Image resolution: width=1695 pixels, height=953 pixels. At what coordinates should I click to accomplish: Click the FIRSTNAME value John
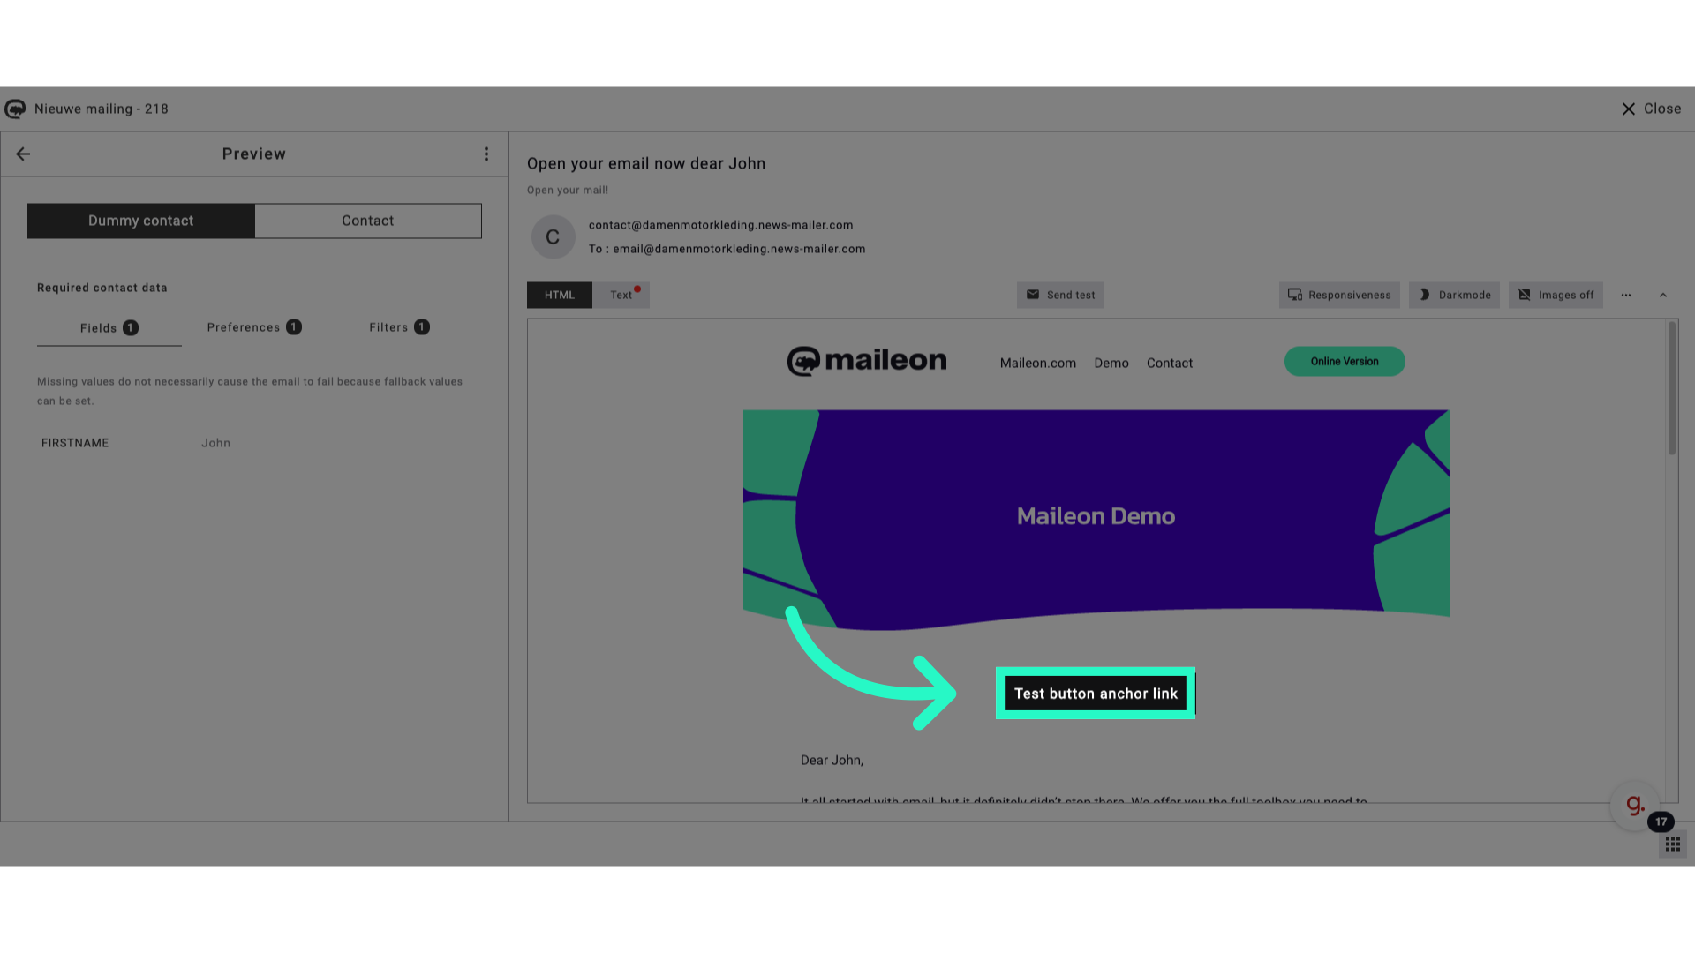215,443
